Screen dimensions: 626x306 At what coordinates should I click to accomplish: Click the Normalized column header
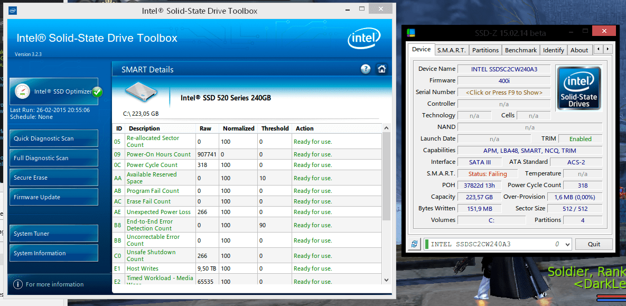[x=238, y=128]
